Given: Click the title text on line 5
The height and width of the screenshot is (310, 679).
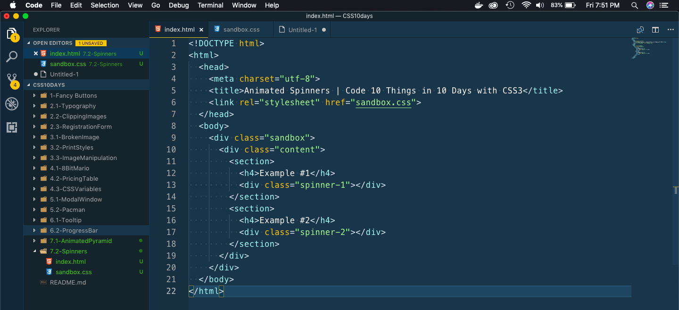Looking at the screenshot, I should (383, 91).
